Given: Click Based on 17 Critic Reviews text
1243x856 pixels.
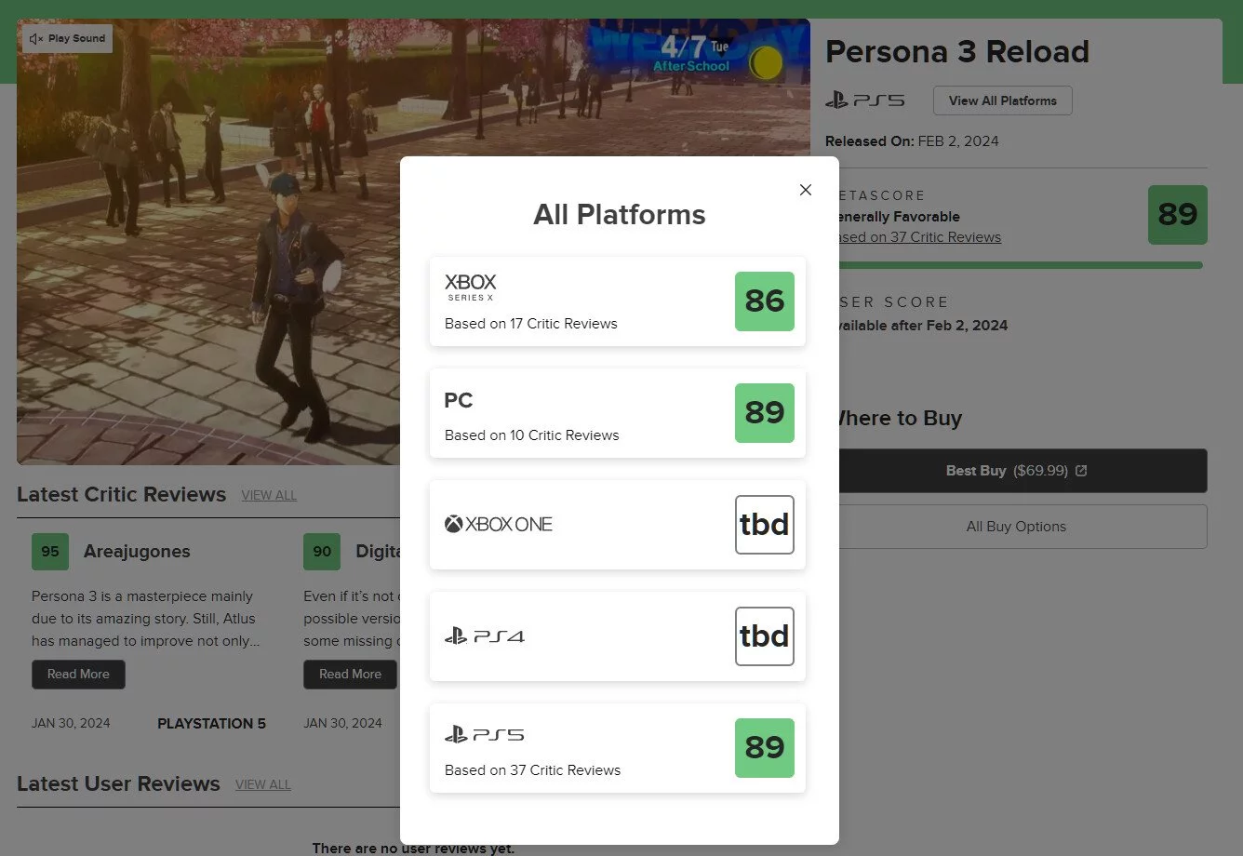Looking at the screenshot, I should click(x=531, y=324).
